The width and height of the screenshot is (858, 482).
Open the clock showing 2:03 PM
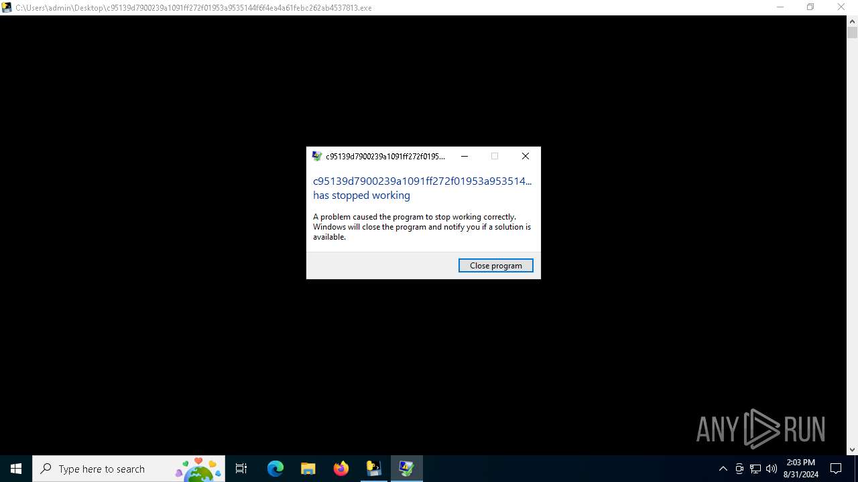pos(800,469)
